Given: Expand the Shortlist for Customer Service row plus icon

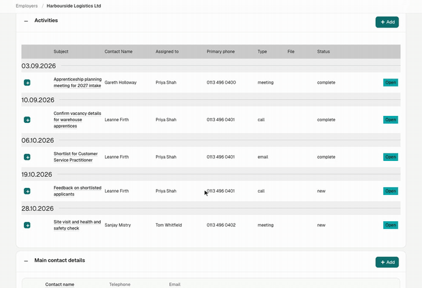Looking at the screenshot, I should point(27,157).
